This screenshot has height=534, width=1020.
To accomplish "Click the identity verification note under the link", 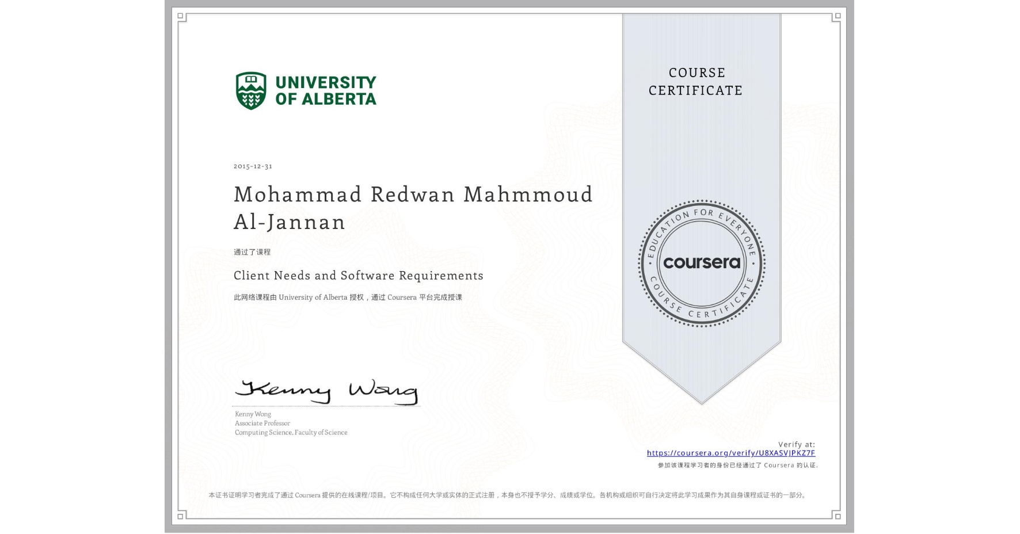I will tap(737, 465).
